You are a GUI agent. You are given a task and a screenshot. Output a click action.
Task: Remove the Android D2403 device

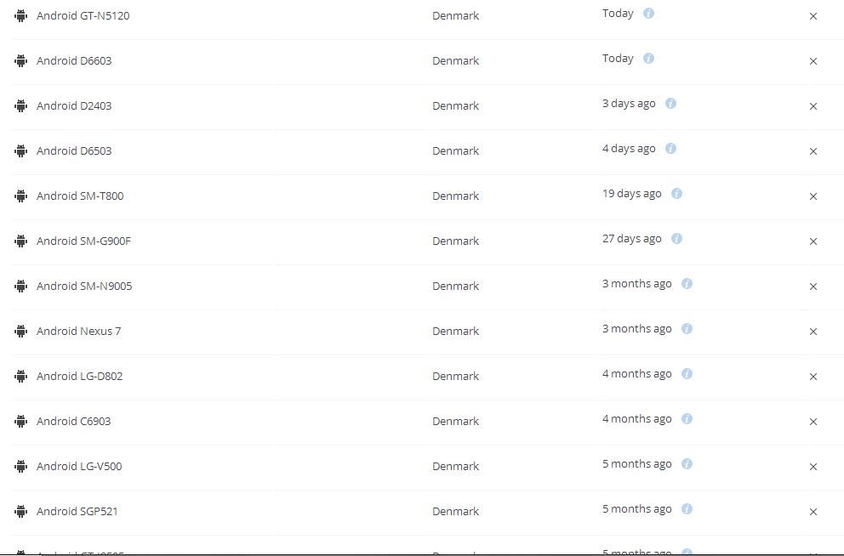pos(813,106)
